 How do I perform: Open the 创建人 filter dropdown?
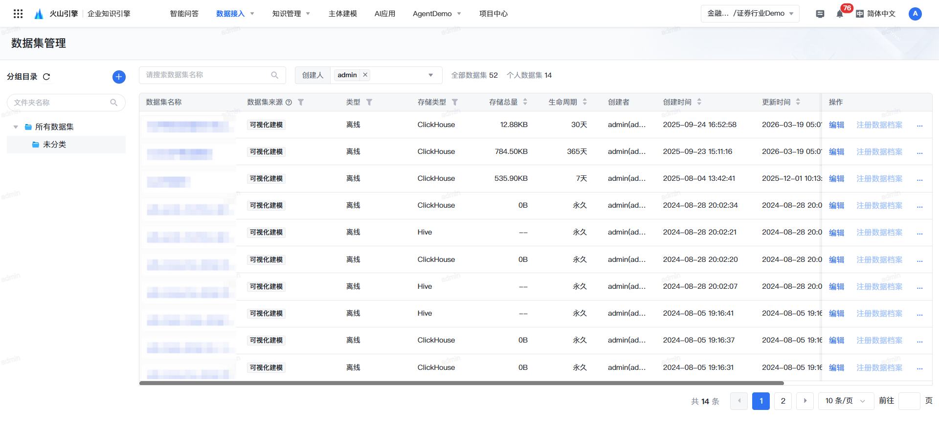430,75
